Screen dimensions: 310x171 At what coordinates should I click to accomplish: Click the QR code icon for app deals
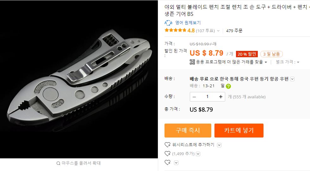click(192, 62)
